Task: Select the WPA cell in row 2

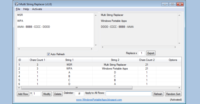Action: click(x=69, y=69)
